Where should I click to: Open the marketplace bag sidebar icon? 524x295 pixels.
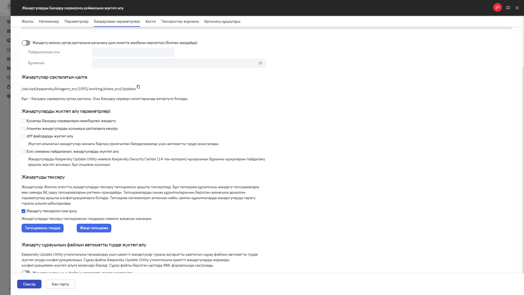click(9, 87)
